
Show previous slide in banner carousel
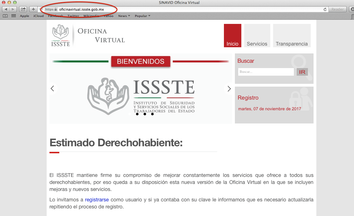pyautogui.click(x=52, y=89)
